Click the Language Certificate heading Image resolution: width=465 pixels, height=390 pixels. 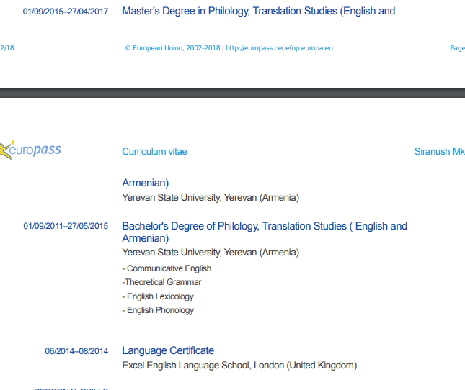pos(168,350)
